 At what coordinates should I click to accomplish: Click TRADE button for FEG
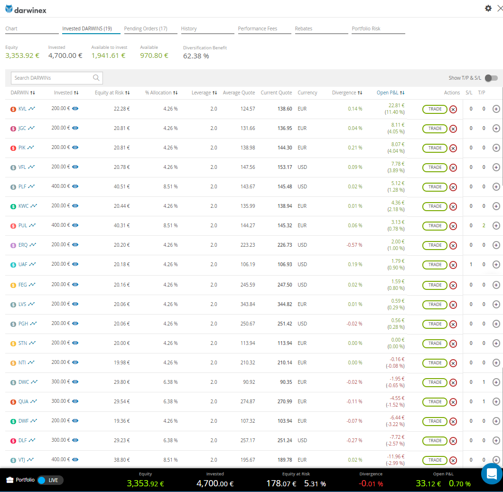pyautogui.click(x=435, y=285)
